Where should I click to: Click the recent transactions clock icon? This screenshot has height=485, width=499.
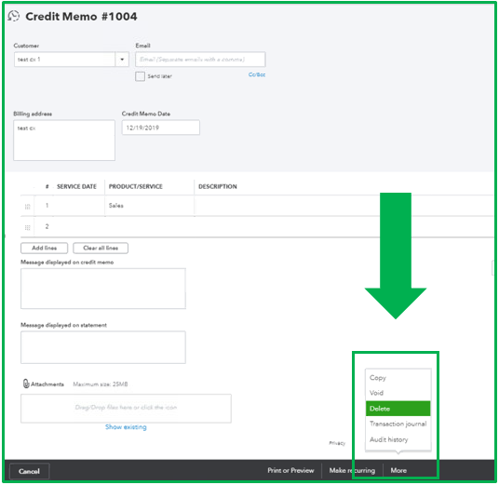pos(14,16)
